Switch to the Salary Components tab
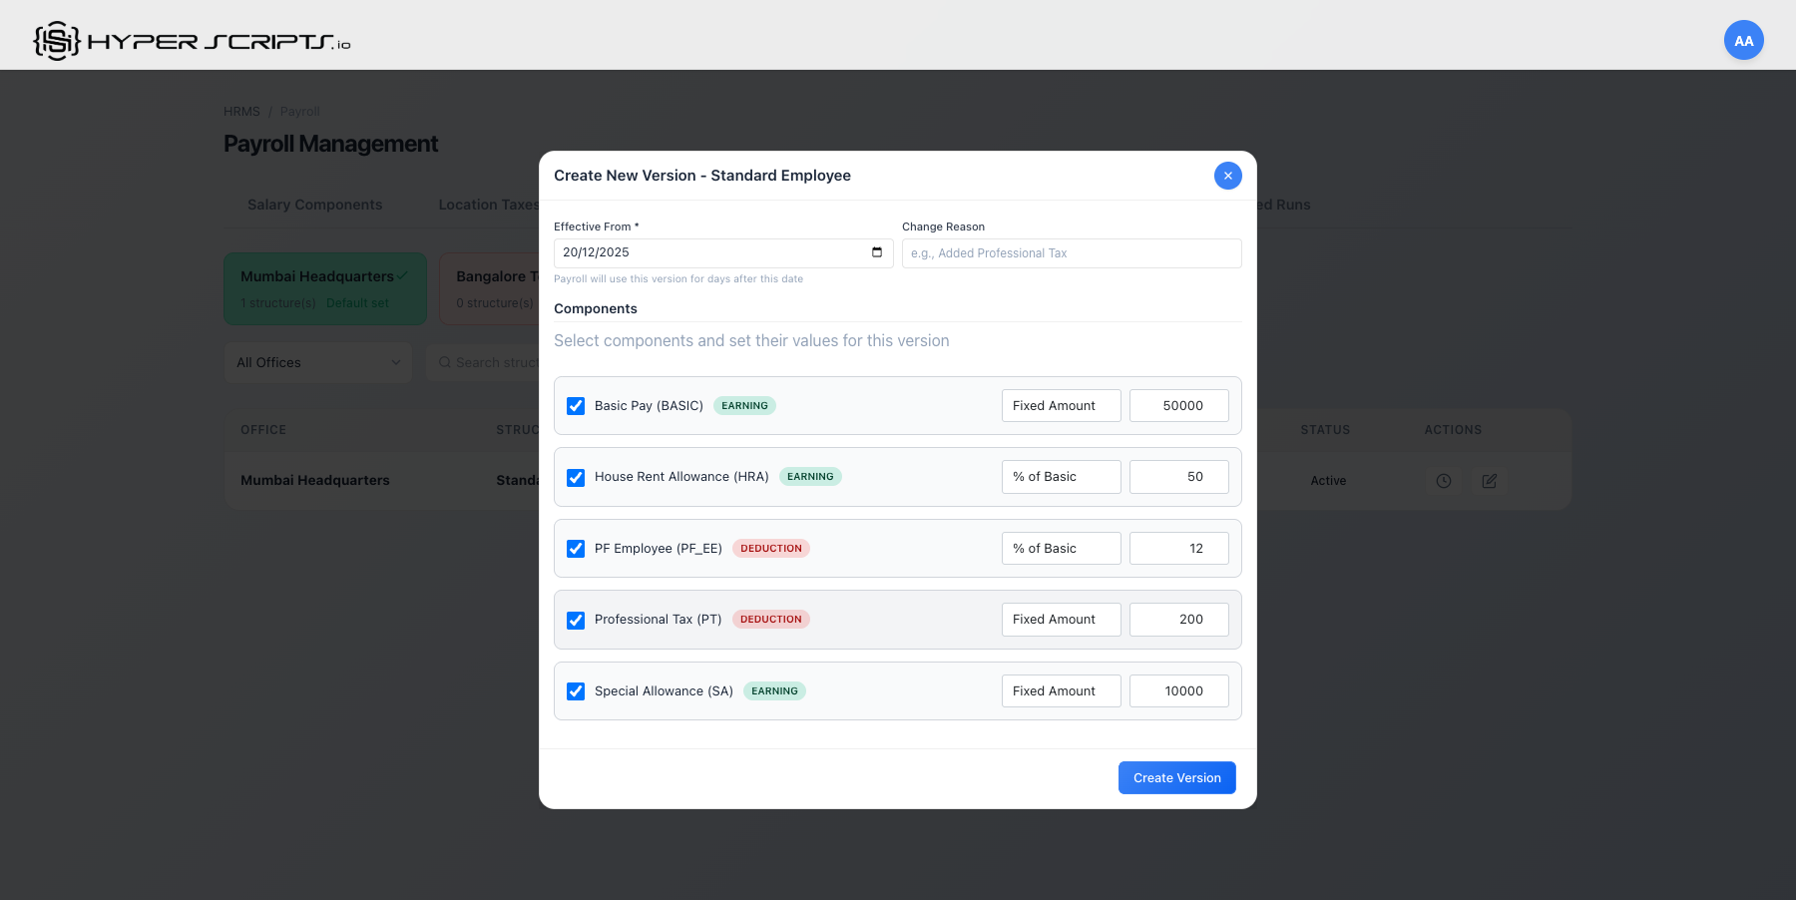Viewport: 1796px width, 900px height. tap(314, 205)
